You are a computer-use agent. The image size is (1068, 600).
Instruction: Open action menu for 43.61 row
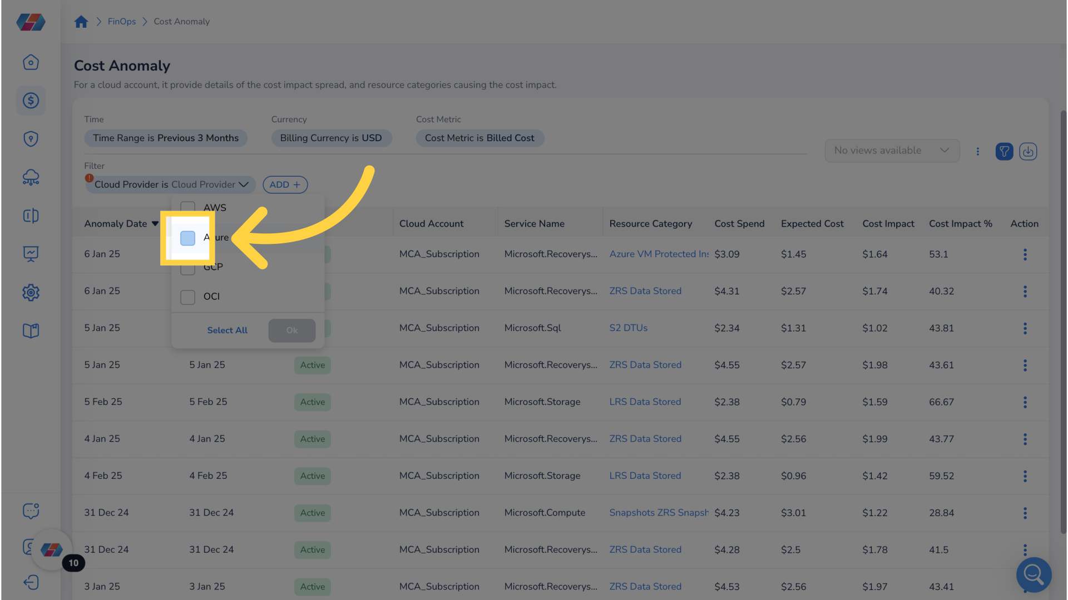tap(1025, 365)
